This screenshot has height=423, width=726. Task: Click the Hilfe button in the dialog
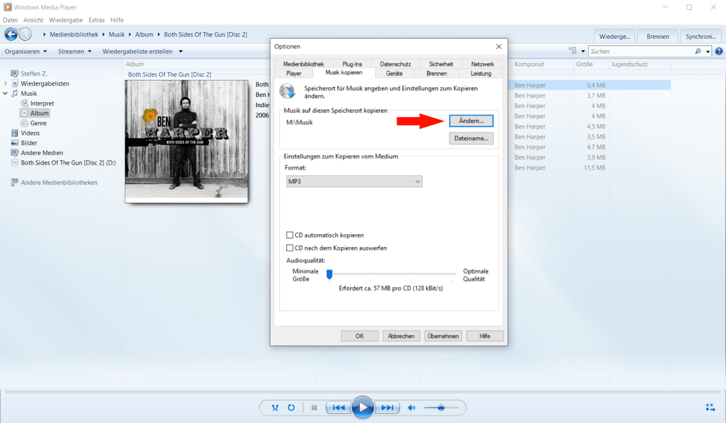[x=485, y=336]
